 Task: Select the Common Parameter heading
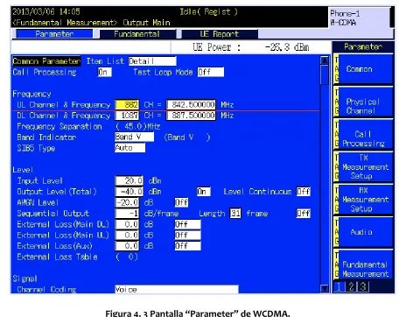46,61
